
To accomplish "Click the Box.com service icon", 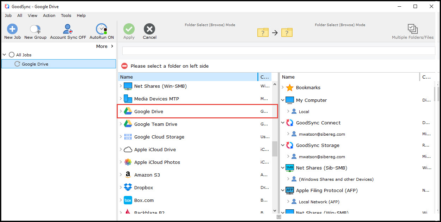I will pos(128,200).
